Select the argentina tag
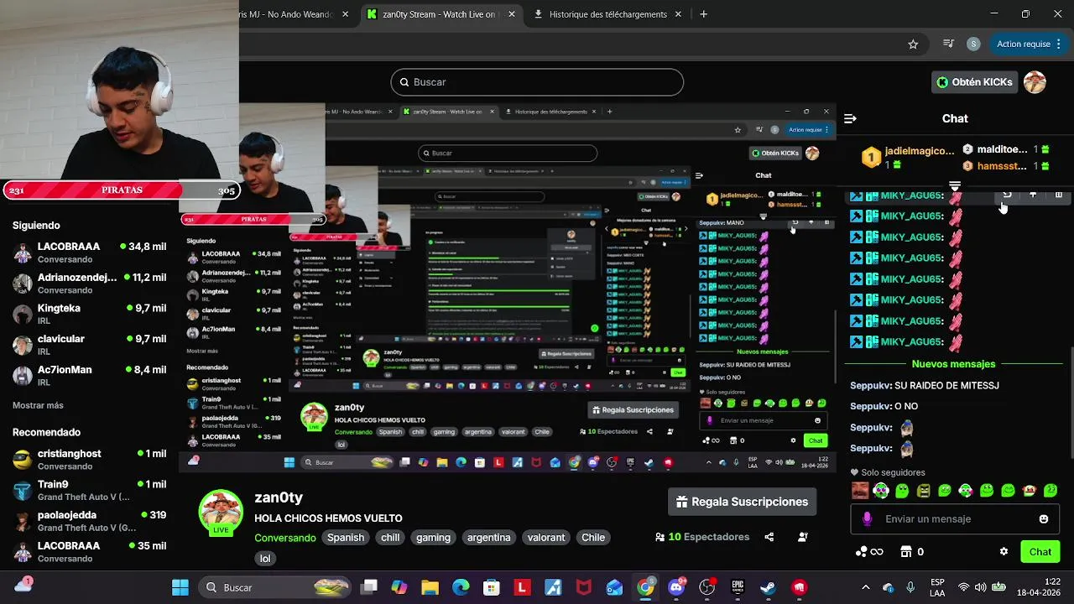The height and width of the screenshot is (604, 1074). (488, 537)
